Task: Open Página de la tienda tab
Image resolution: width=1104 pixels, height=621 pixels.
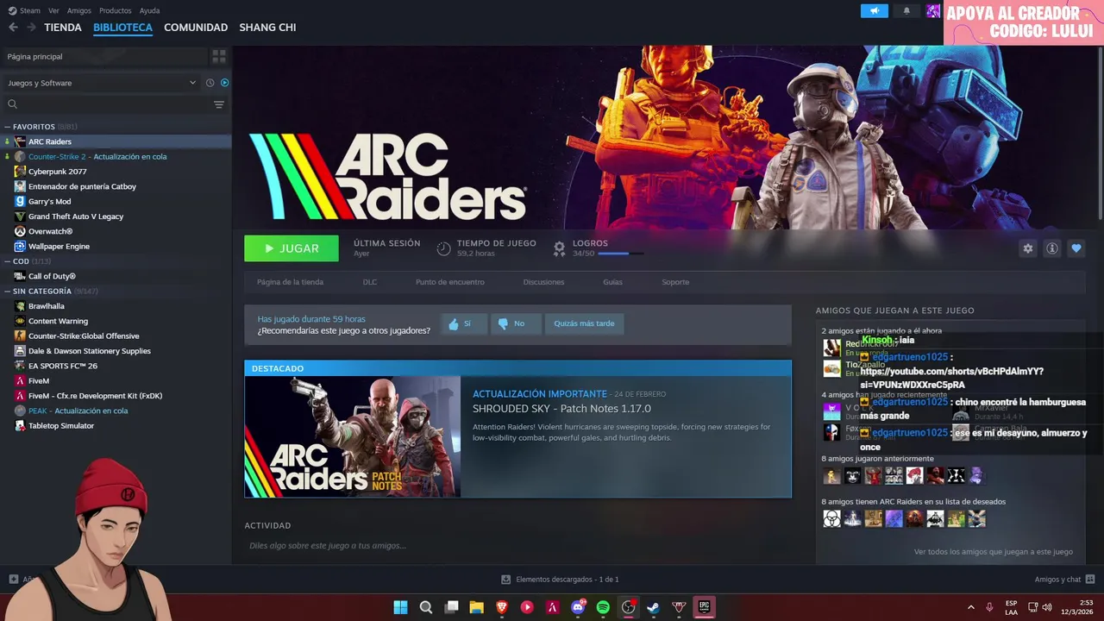Action: 290,282
